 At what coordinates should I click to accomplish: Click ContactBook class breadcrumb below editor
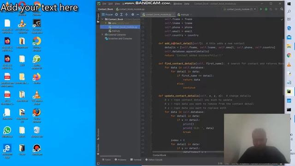[x=159, y=155]
